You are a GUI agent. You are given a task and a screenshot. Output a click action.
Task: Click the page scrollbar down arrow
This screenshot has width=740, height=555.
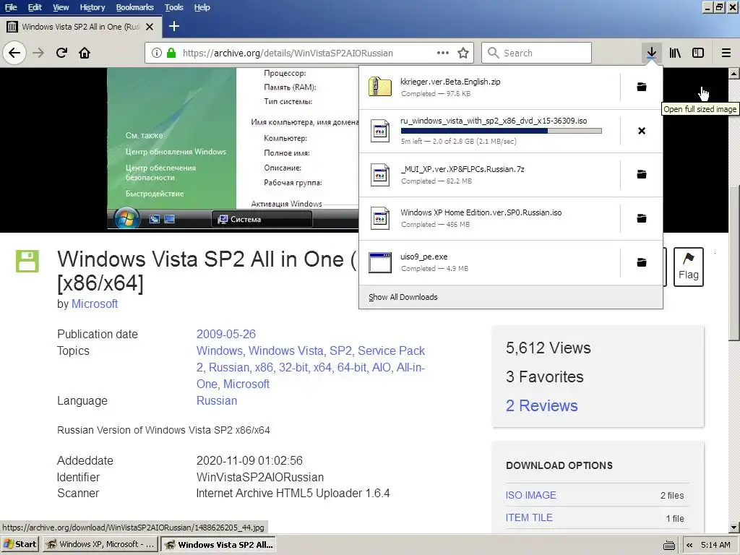(x=734, y=528)
